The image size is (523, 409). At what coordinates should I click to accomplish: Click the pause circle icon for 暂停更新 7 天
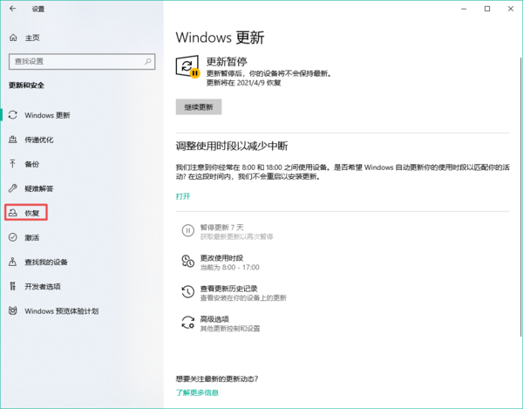coord(187,230)
